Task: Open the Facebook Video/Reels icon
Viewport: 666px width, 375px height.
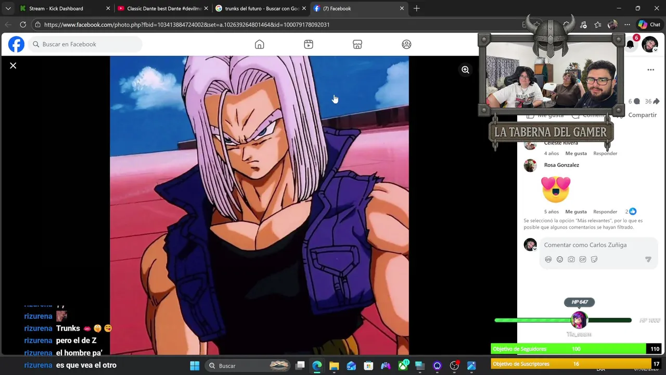Action: [309, 44]
